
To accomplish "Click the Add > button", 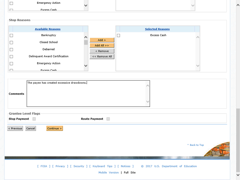I will tap(102, 40).
